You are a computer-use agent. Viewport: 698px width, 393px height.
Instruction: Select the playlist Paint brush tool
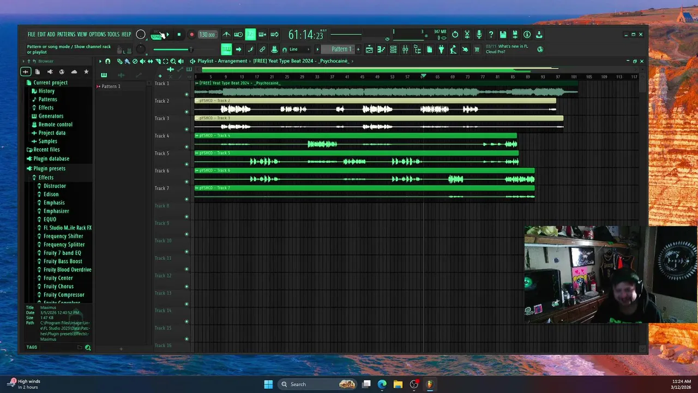click(127, 61)
